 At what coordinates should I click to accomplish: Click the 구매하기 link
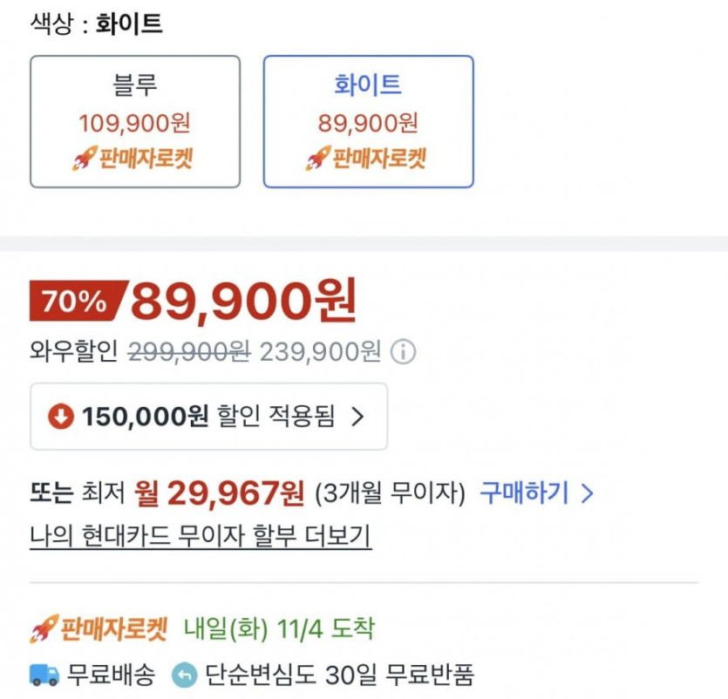523,494
